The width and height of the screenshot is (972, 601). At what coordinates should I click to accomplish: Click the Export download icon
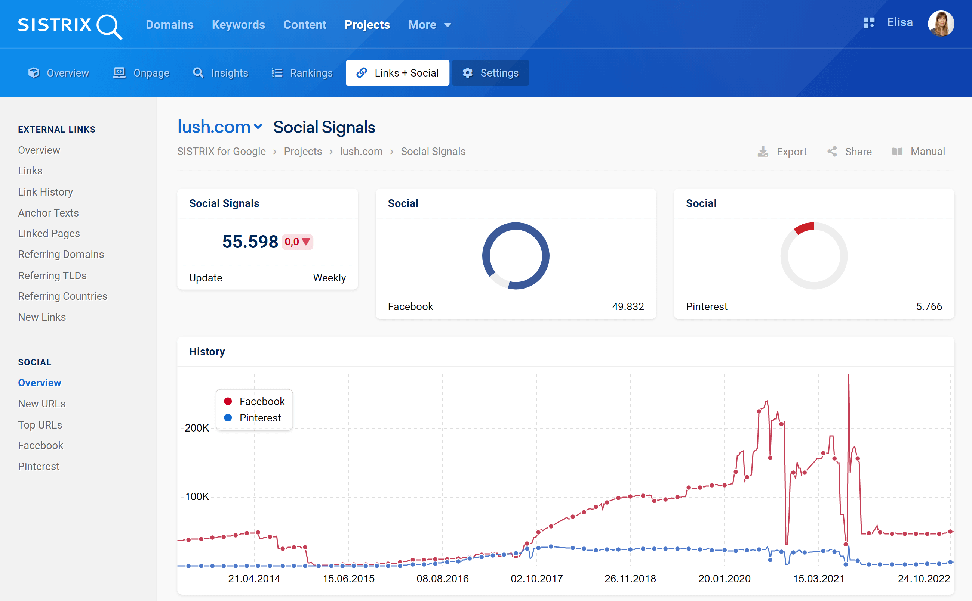coord(763,152)
